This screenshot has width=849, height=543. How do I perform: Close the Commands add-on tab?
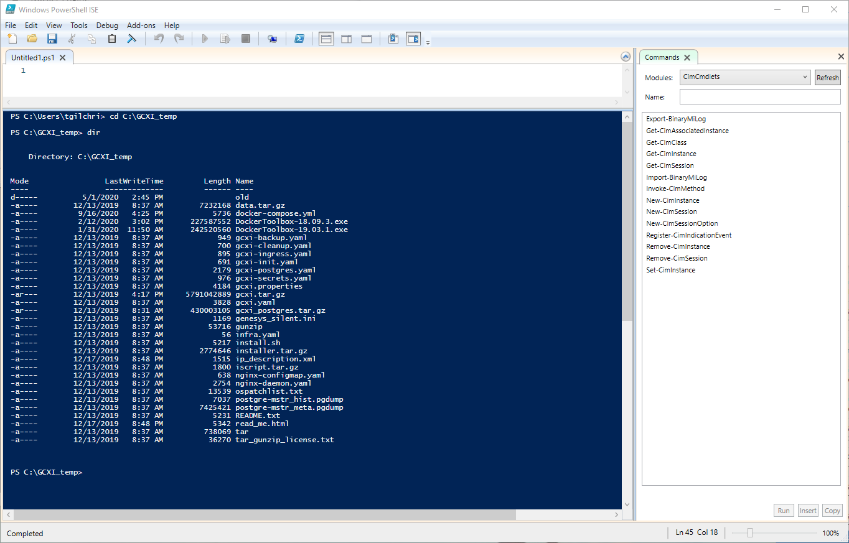click(687, 57)
